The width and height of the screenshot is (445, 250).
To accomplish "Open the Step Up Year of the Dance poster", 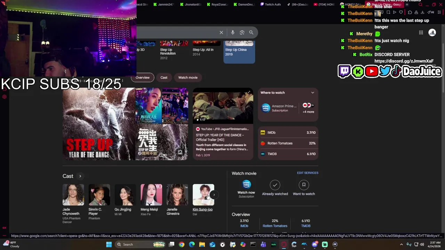I will point(99,124).
